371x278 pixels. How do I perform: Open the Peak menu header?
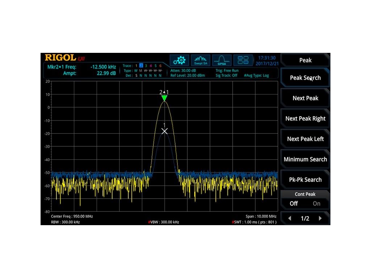(305, 60)
